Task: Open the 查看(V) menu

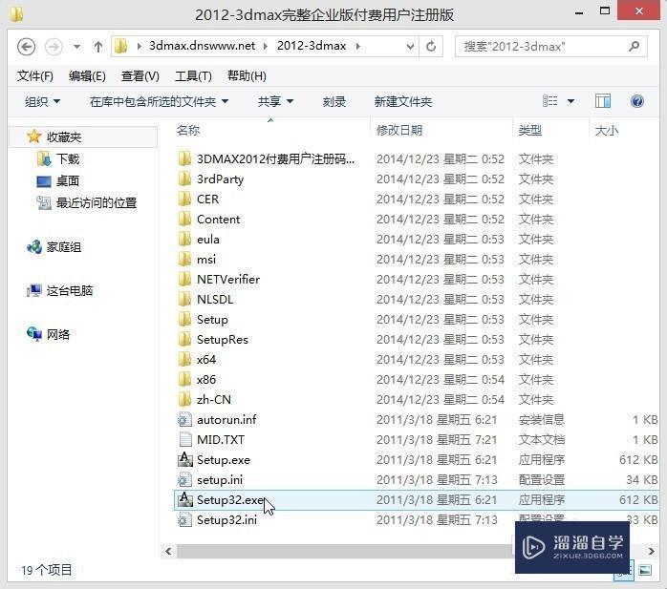Action: 140,76
